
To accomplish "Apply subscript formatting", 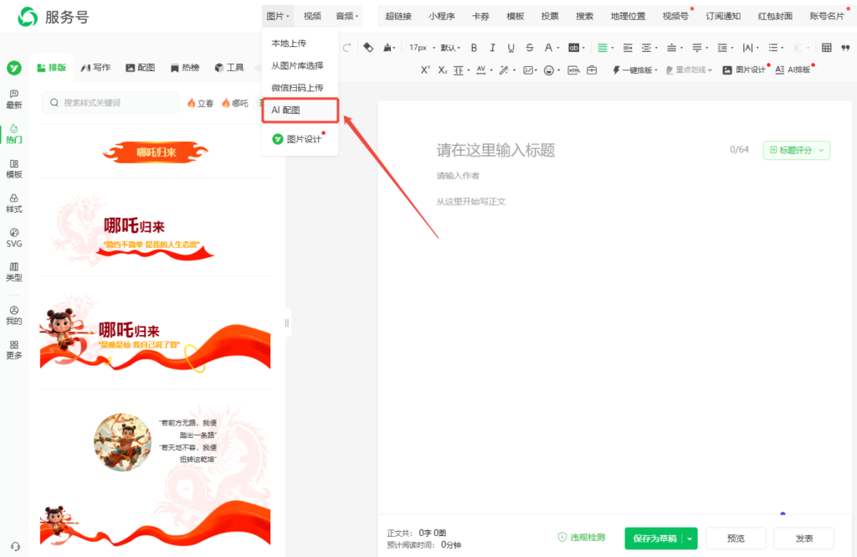I will pos(442,70).
